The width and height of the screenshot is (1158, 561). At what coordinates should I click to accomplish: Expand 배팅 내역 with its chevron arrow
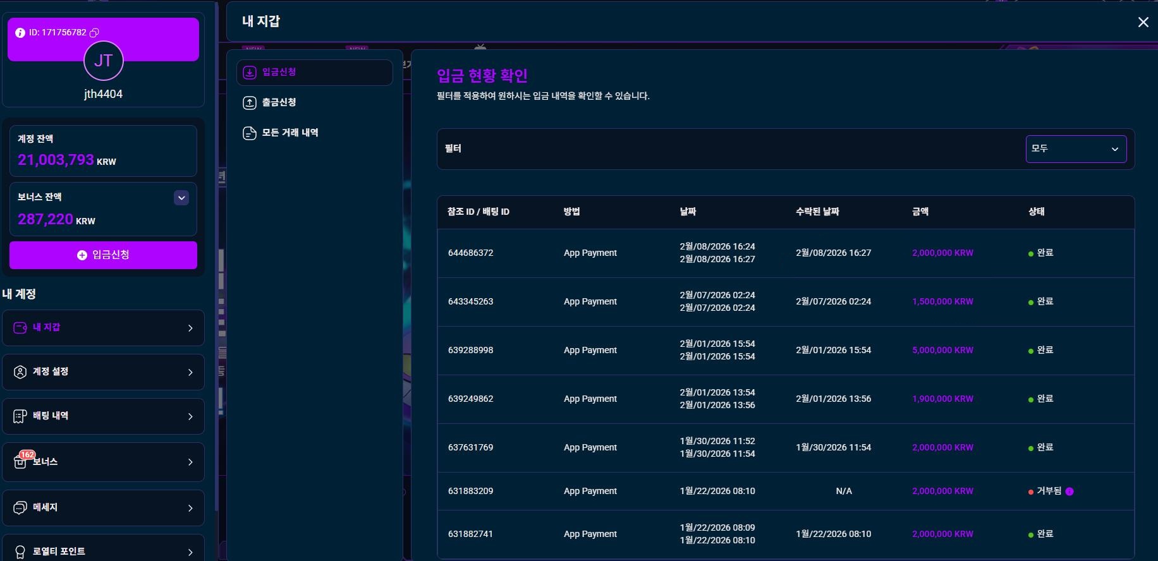190,417
